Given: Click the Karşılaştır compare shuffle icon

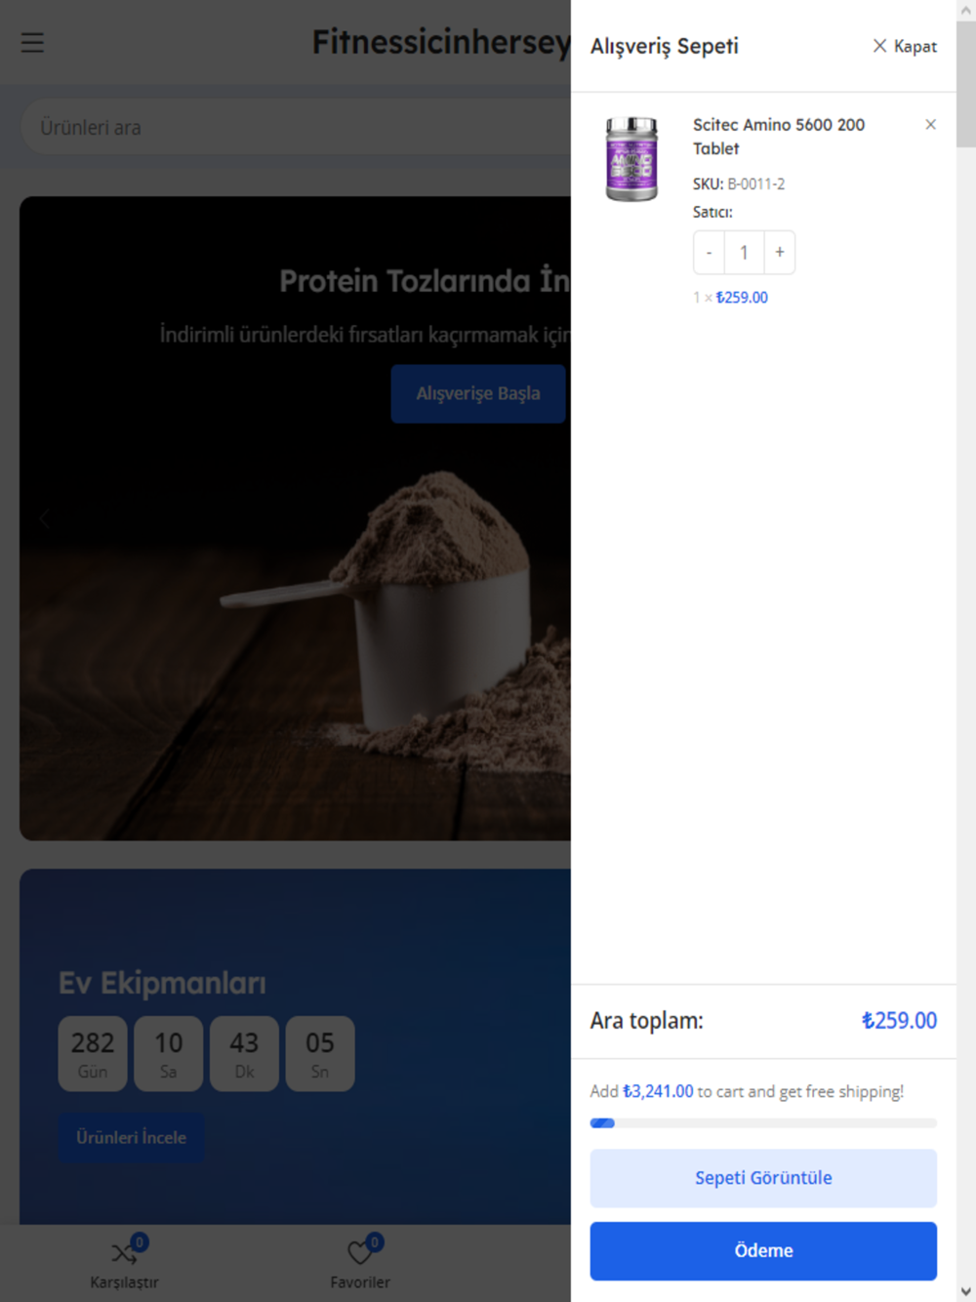Looking at the screenshot, I should [x=124, y=1252].
